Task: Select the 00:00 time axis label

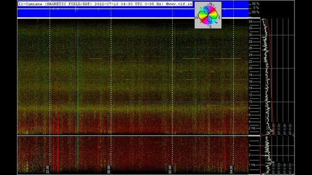Action: pyautogui.click(x=109, y=170)
